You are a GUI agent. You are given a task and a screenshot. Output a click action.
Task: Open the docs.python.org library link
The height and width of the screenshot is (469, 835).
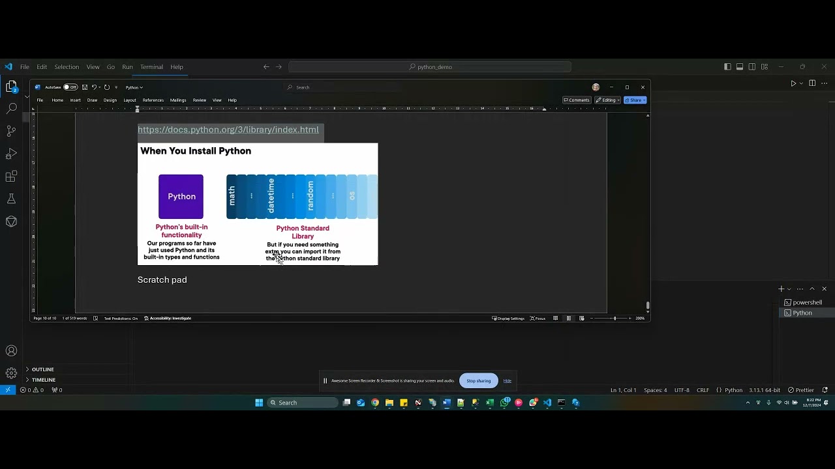tap(228, 130)
